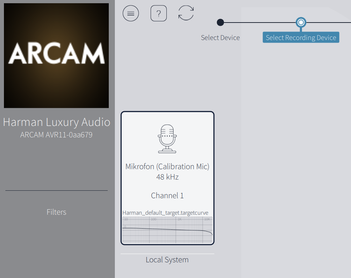Click the refresh arrows icon

click(x=186, y=13)
